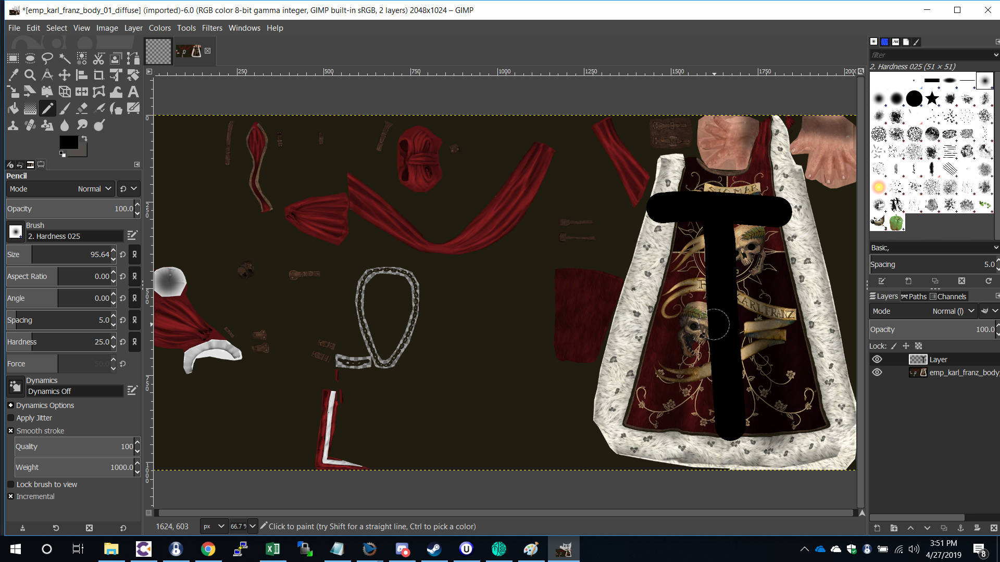Select the Paintbrush tool
Screen dimensions: 1000x562
pyautogui.click(x=65, y=108)
